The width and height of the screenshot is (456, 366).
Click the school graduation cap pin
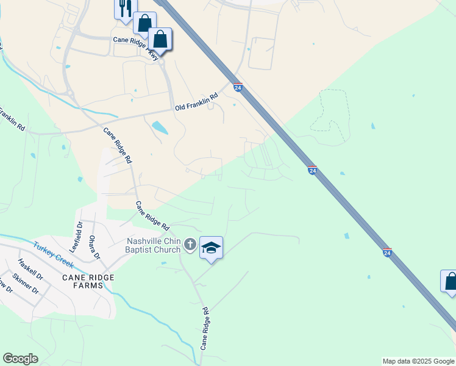(x=211, y=248)
